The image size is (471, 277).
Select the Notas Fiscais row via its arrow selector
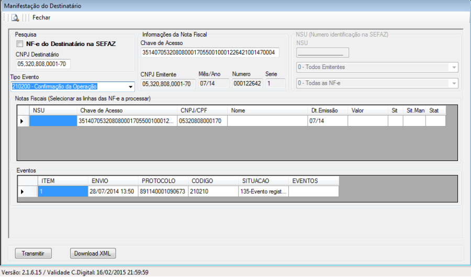[x=23, y=121]
